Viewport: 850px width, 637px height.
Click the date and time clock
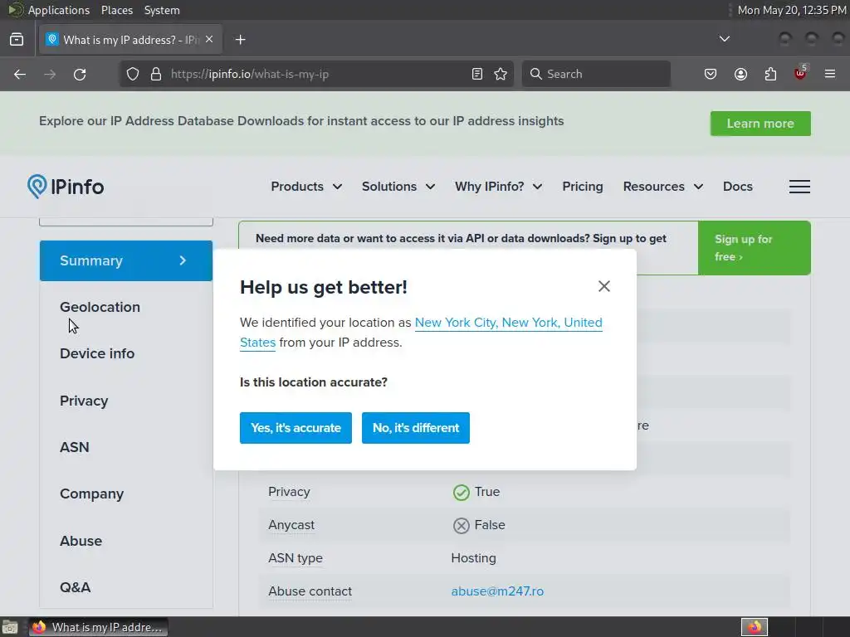pyautogui.click(x=791, y=10)
